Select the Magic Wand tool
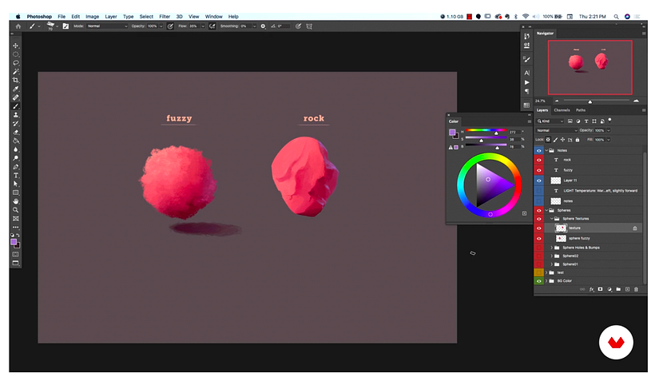The width and height of the screenshot is (655, 373). tap(15, 71)
